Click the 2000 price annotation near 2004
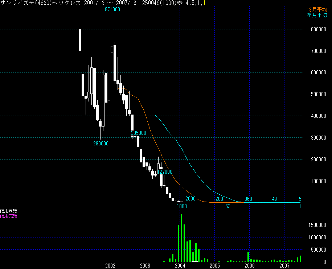 pos(190,199)
